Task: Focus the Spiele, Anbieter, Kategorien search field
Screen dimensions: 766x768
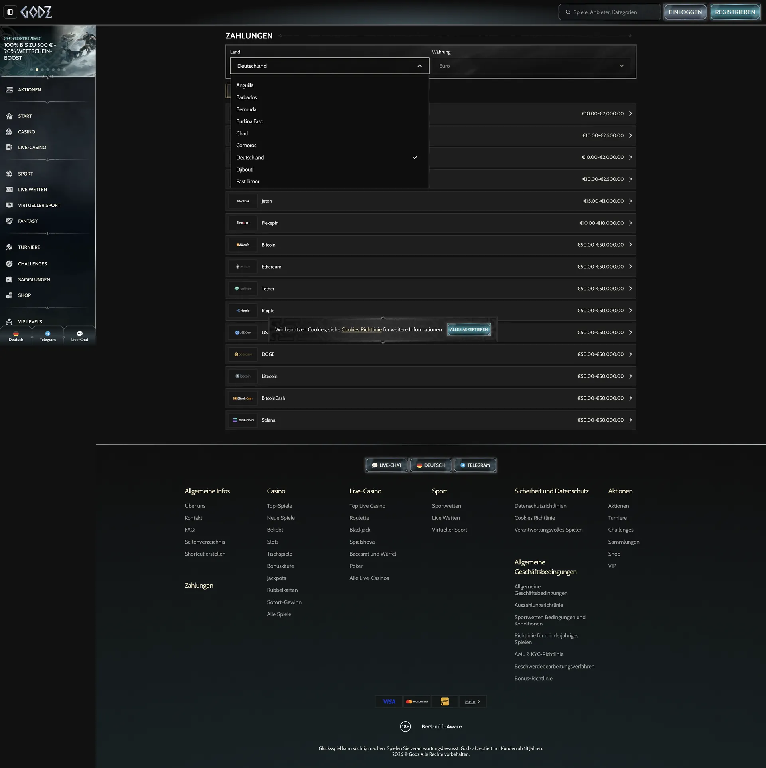Action: point(610,12)
